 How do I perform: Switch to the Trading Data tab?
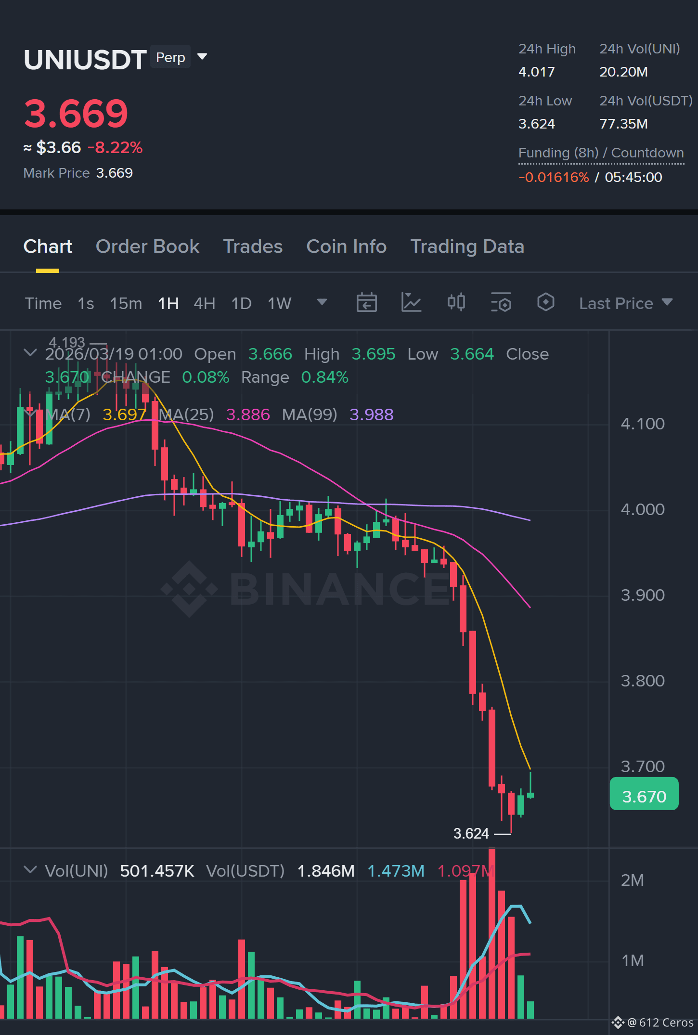tap(467, 246)
